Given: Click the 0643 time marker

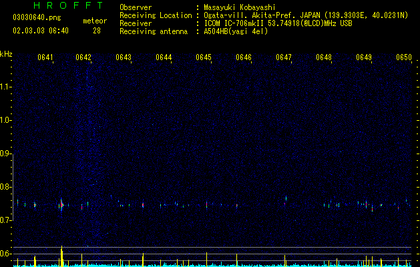Looking at the screenshot, I should 124,57.
